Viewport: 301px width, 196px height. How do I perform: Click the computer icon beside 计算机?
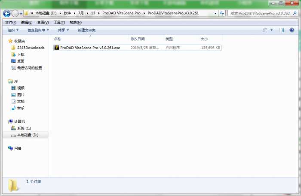[10, 121]
